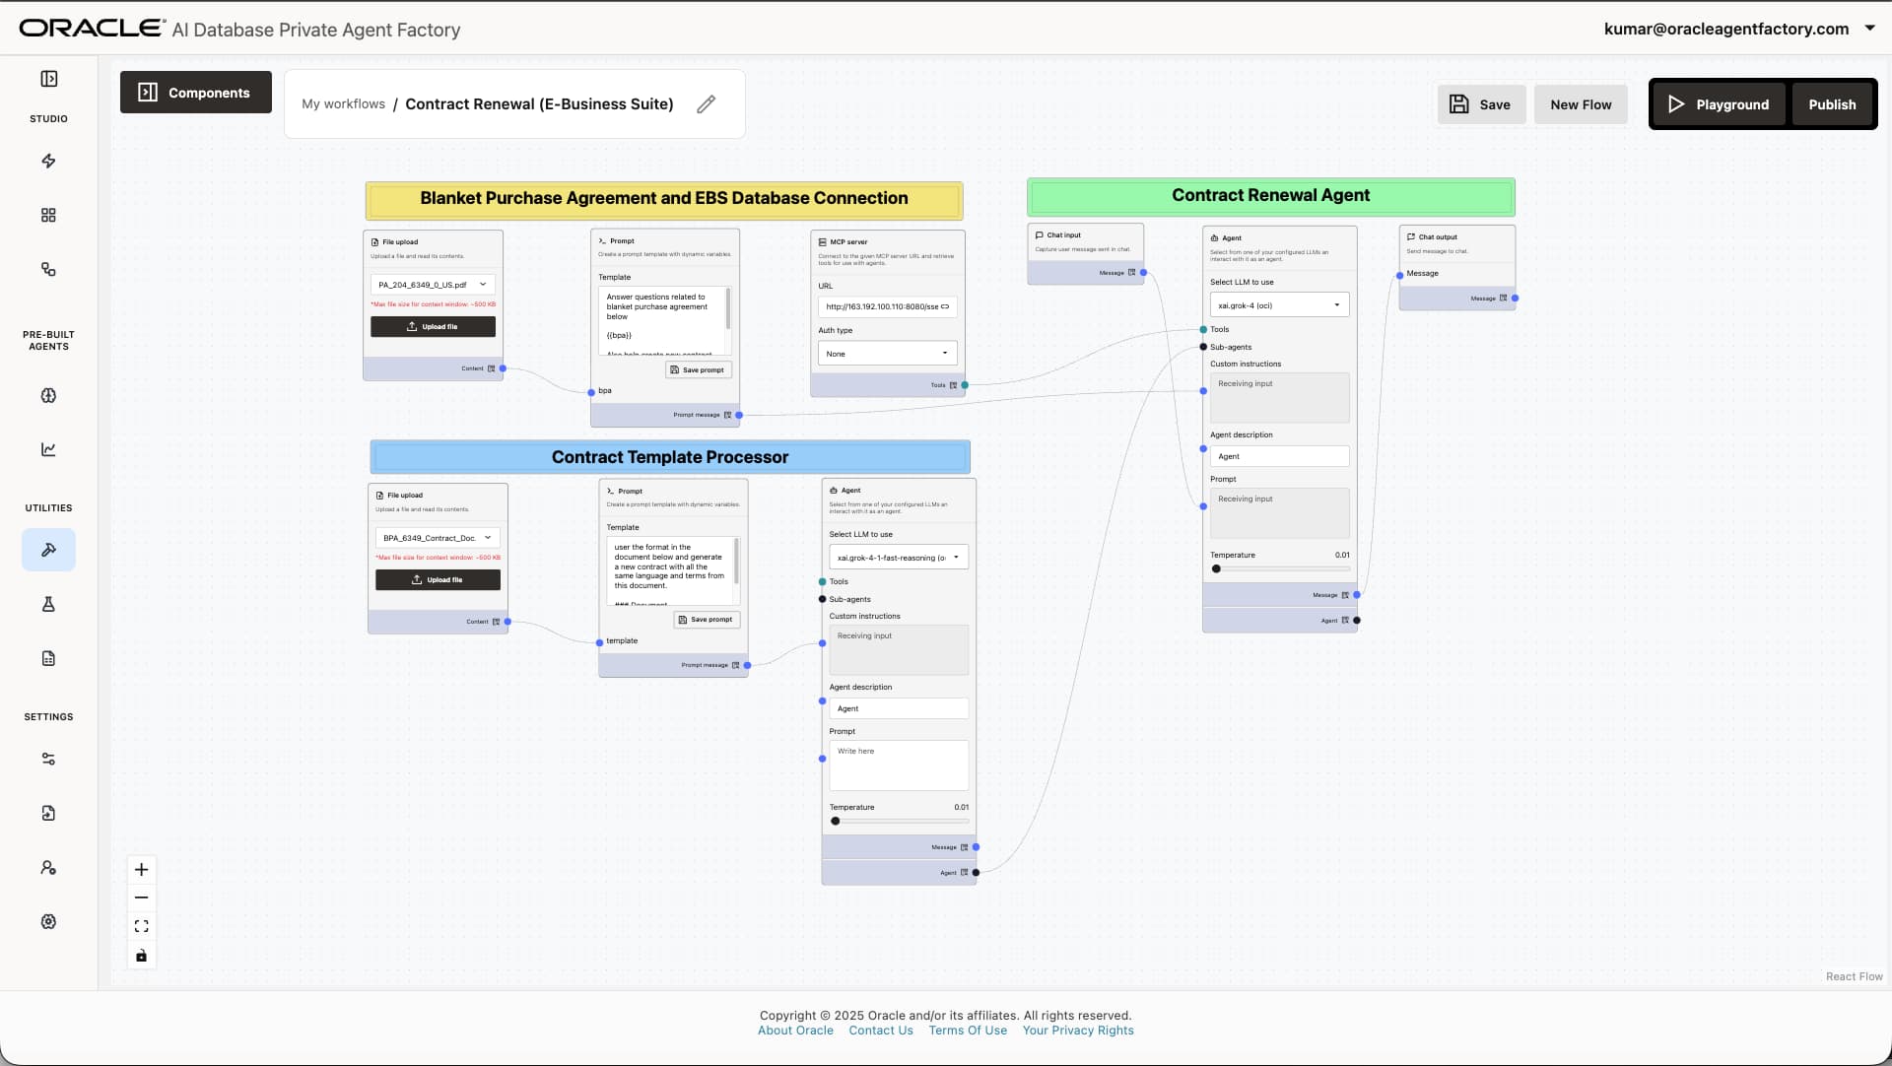The height and width of the screenshot is (1066, 1892).
Task: Collapse the sidebar with the panel toggle icon
Action: pyautogui.click(x=48, y=79)
